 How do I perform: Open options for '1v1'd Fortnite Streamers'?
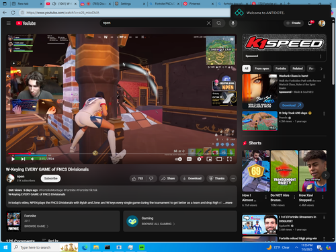pyautogui.click(x=324, y=218)
